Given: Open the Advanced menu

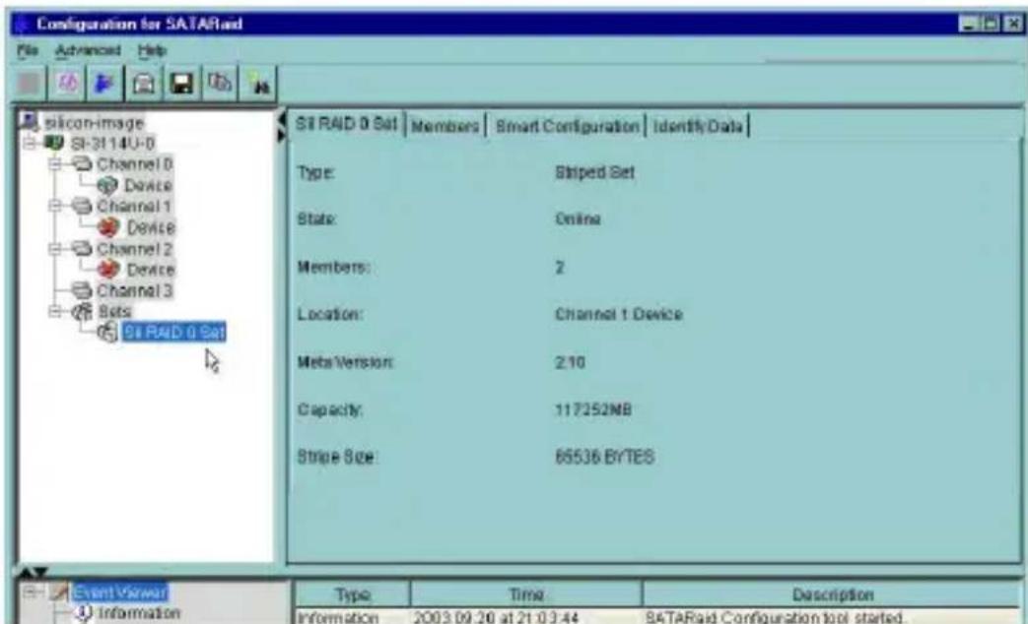Looking at the screenshot, I should point(88,50).
